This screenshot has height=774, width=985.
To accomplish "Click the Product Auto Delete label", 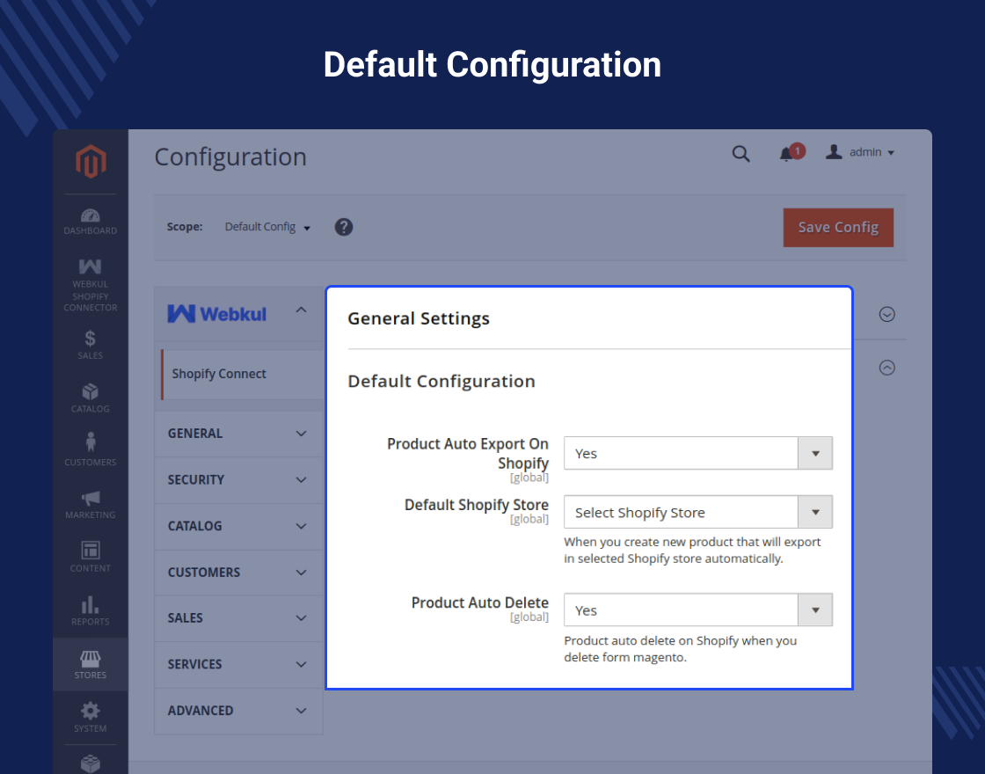I will 480,602.
